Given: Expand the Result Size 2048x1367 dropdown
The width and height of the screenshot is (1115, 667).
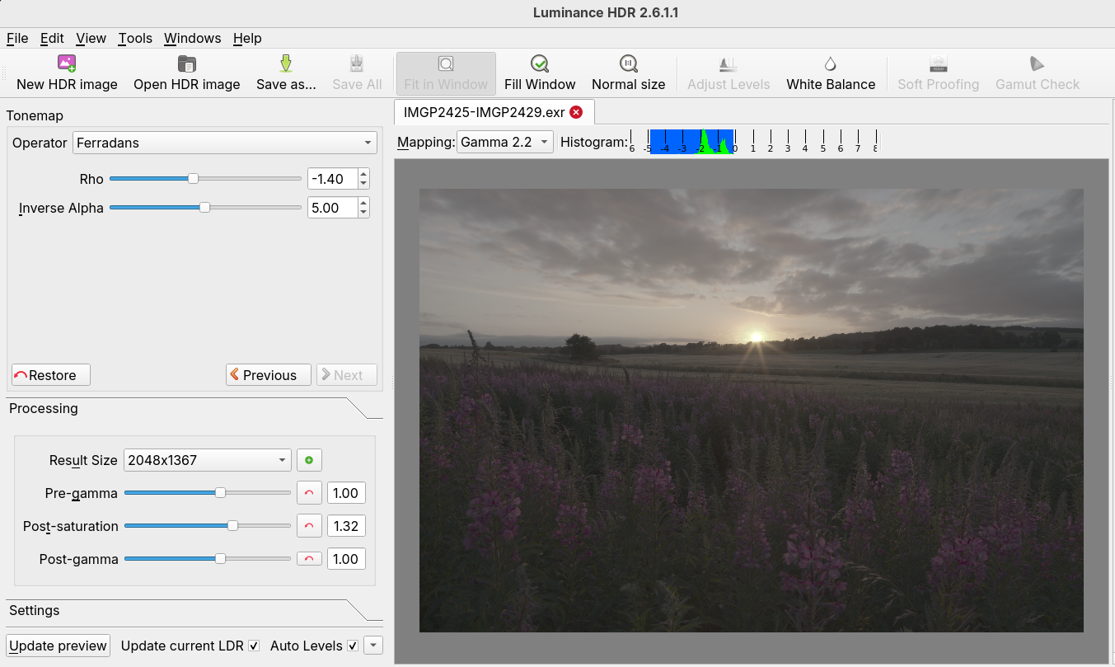Looking at the screenshot, I should [207, 460].
